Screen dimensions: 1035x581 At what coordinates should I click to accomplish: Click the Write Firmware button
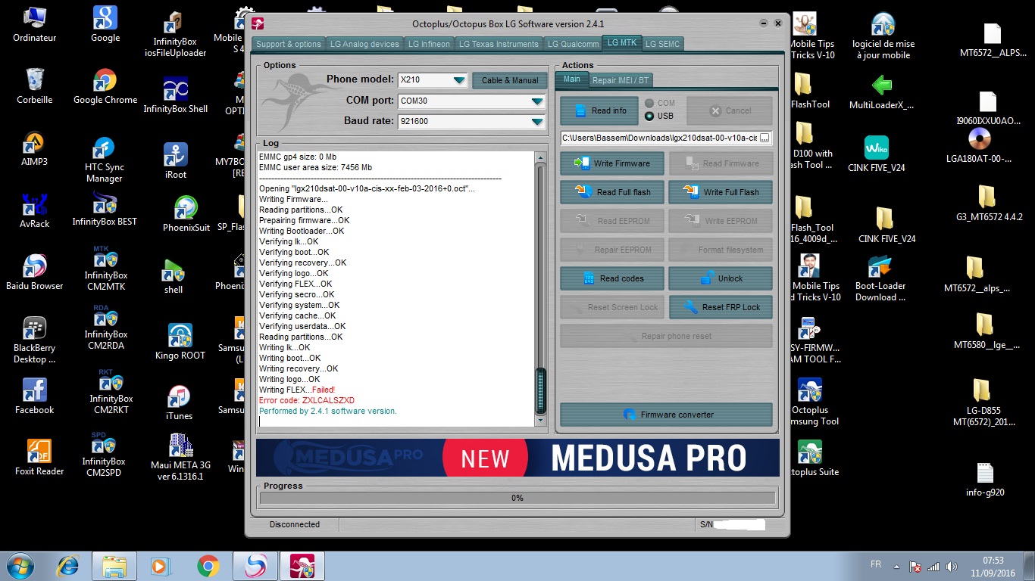(612, 163)
